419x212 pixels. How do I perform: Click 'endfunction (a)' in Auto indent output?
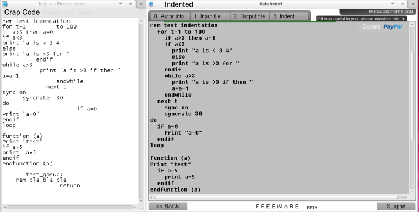[175, 189]
